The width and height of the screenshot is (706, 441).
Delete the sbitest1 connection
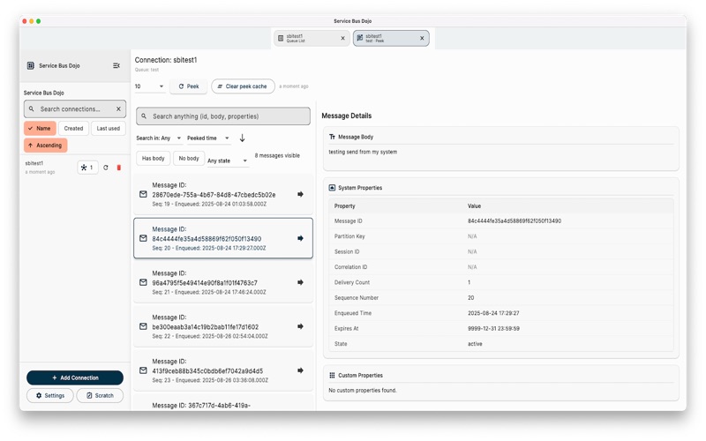[119, 168]
